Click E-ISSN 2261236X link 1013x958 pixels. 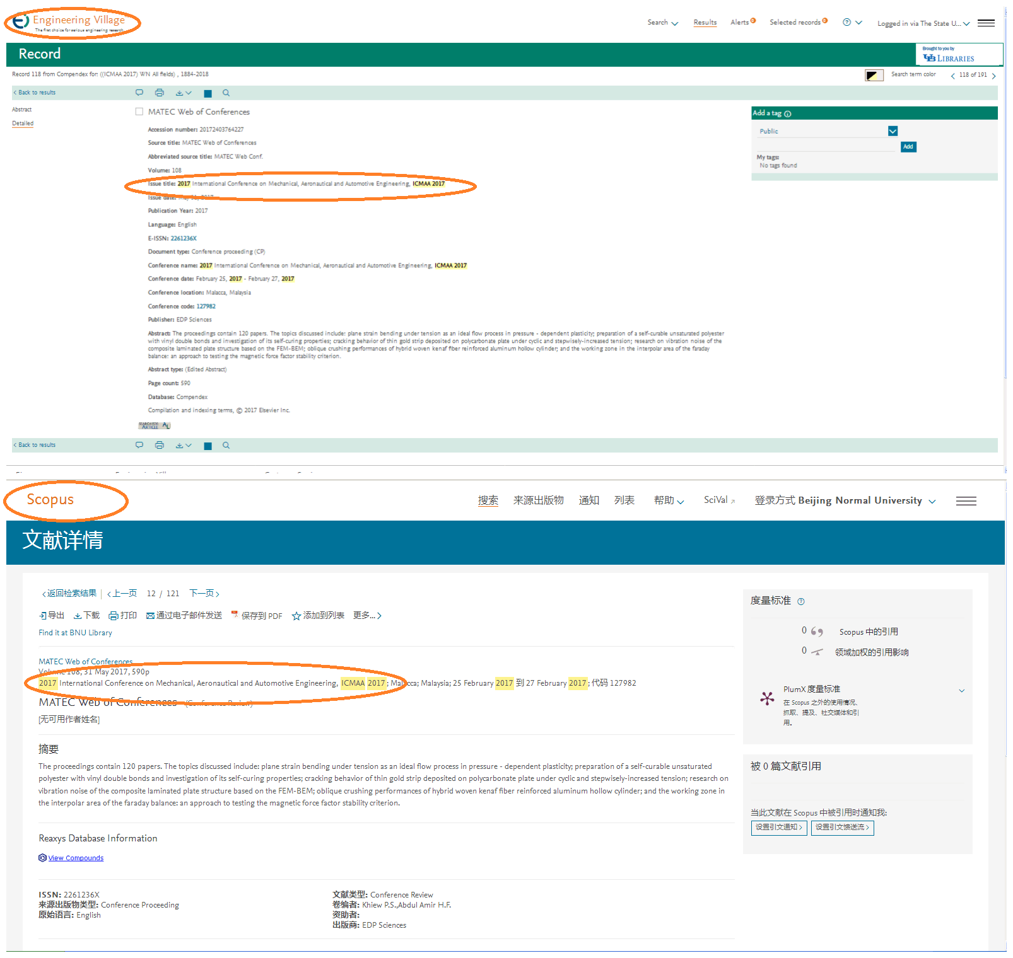pos(184,238)
